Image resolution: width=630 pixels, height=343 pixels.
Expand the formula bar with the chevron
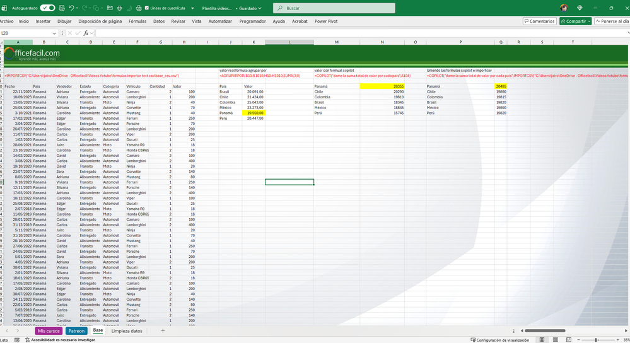point(628,33)
